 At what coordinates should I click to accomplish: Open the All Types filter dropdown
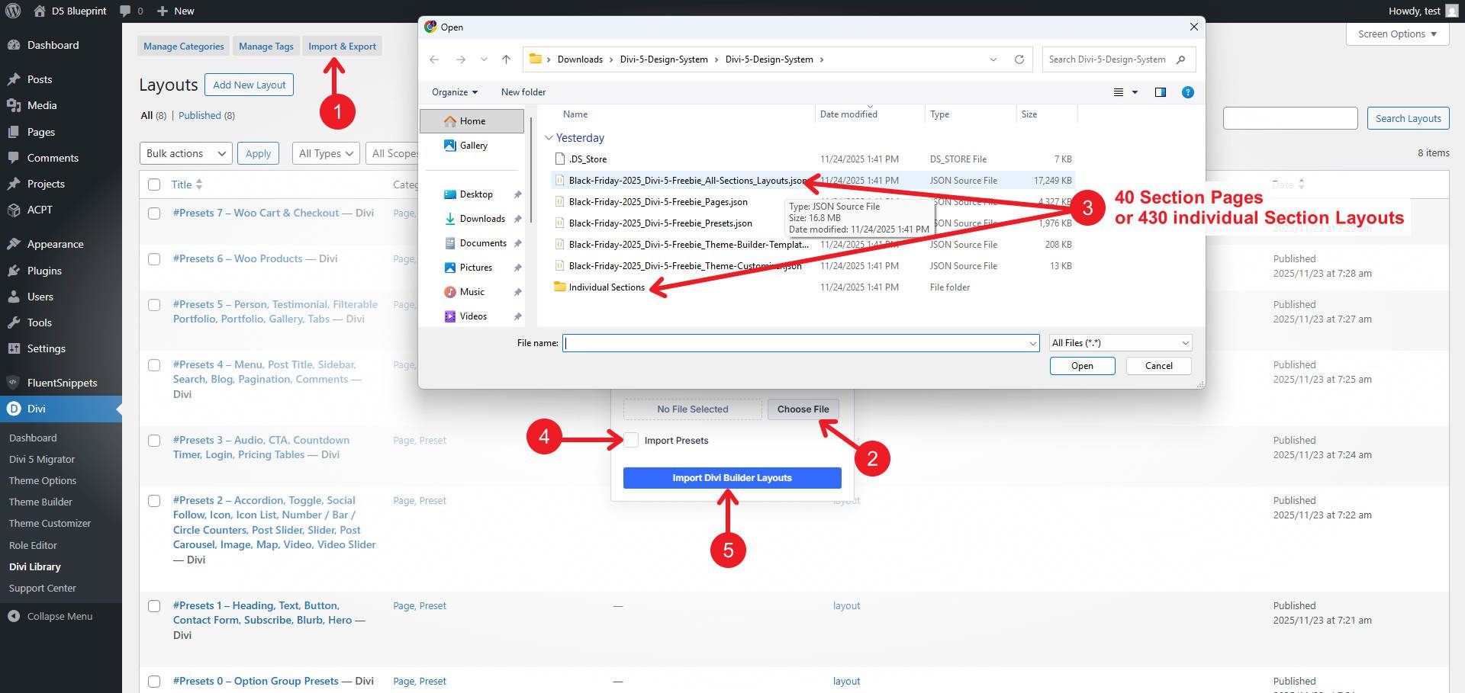pyautogui.click(x=325, y=152)
